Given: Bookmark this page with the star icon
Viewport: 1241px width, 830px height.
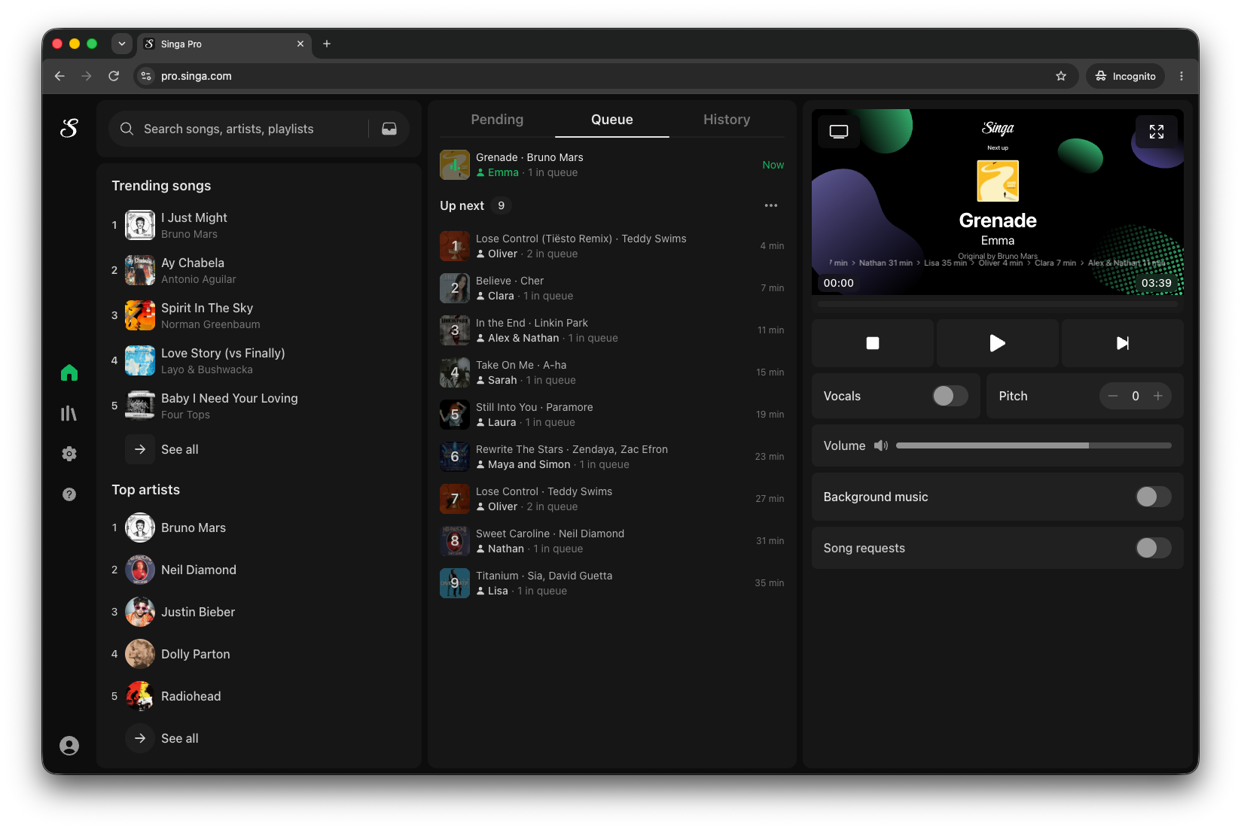Looking at the screenshot, I should [1061, 76].
